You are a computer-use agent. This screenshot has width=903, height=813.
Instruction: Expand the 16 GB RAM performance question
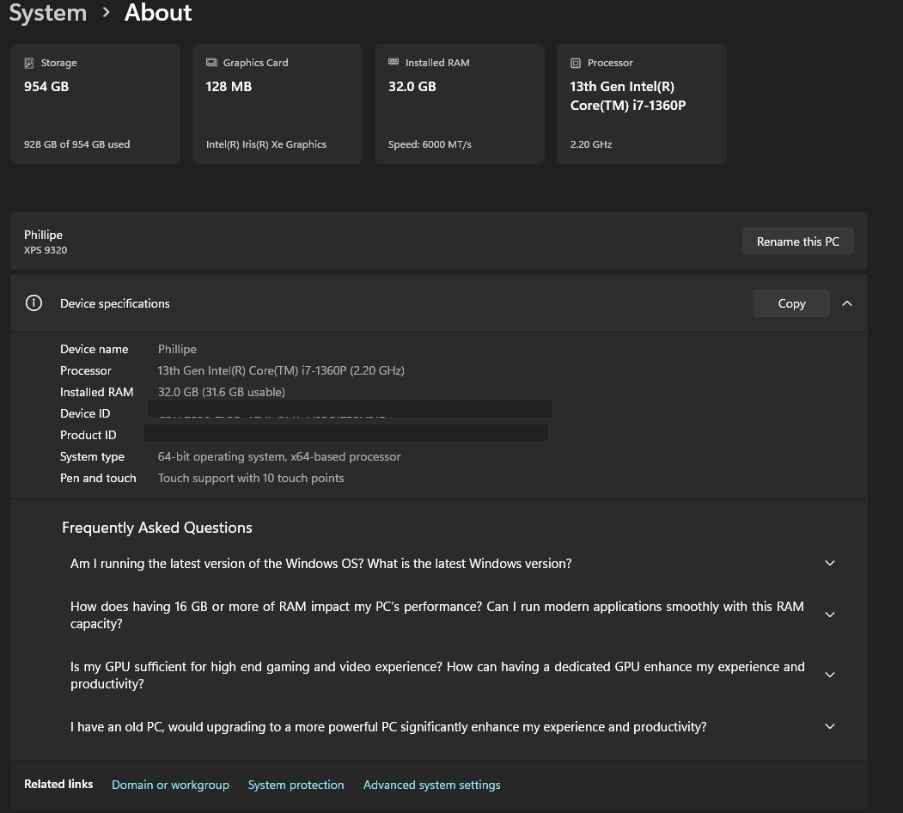coord(829,614)
